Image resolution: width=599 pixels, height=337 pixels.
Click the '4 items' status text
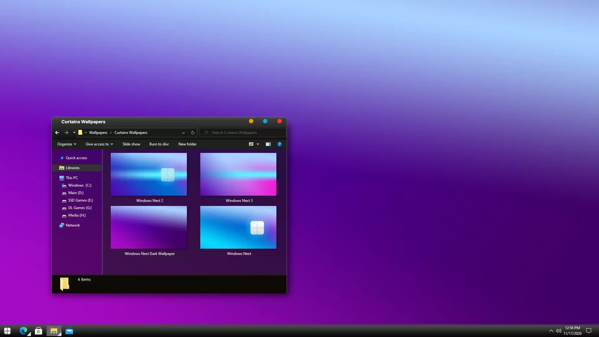pos(84,280)
